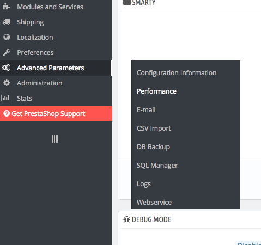
Task: Click the Stats bar chart icon
Action: tap(5, 98)
